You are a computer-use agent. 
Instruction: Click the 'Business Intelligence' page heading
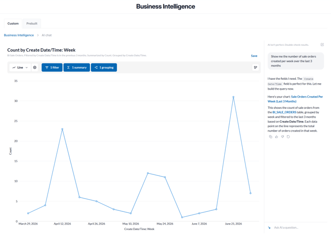click(x=165, y=6)
